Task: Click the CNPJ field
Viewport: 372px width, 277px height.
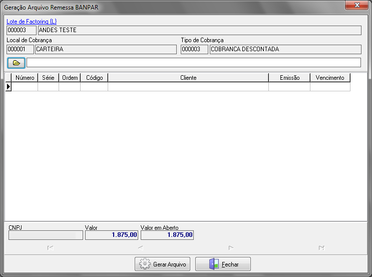Action: [46, 235]
